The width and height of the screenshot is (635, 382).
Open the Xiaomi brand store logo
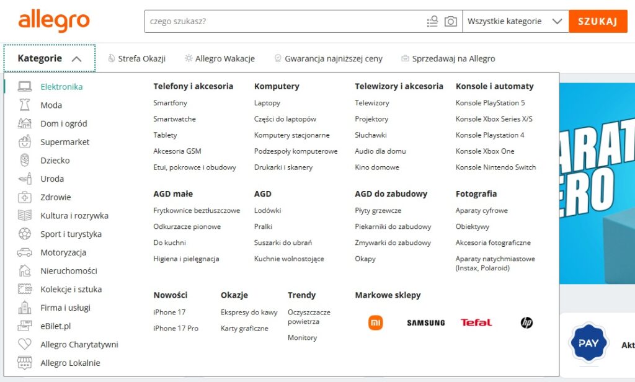(375, 322)
